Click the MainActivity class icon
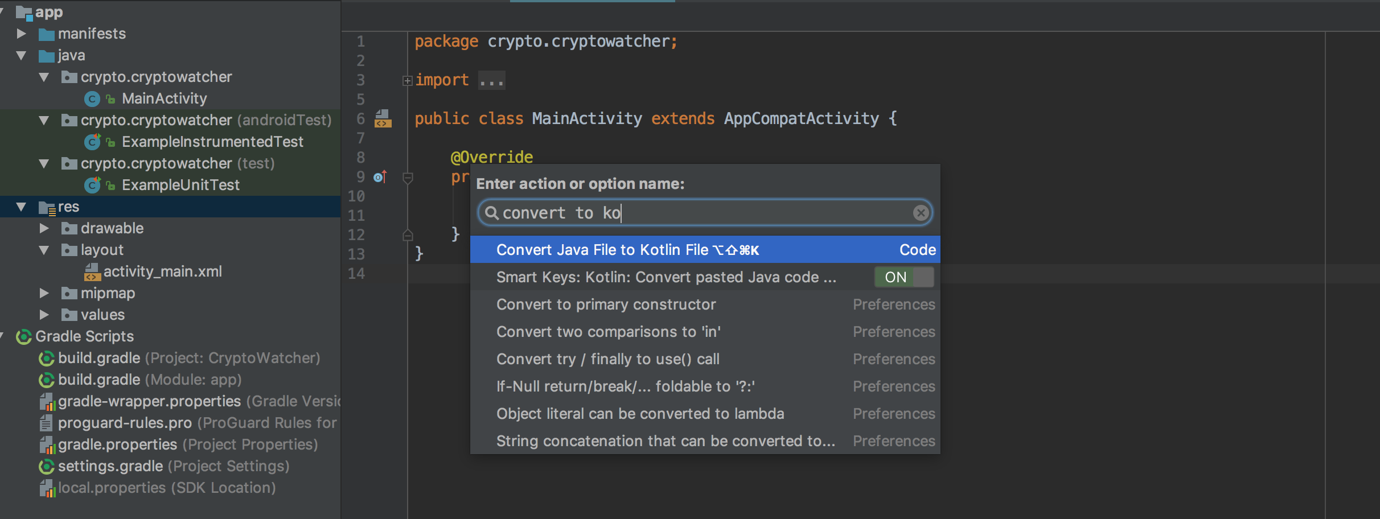Screen dimensions: 1380x519 coord(92,99)
